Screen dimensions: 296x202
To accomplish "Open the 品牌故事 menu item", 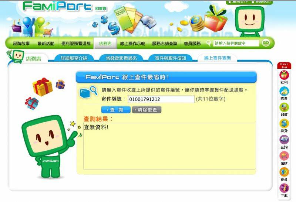I will (21, 44).
